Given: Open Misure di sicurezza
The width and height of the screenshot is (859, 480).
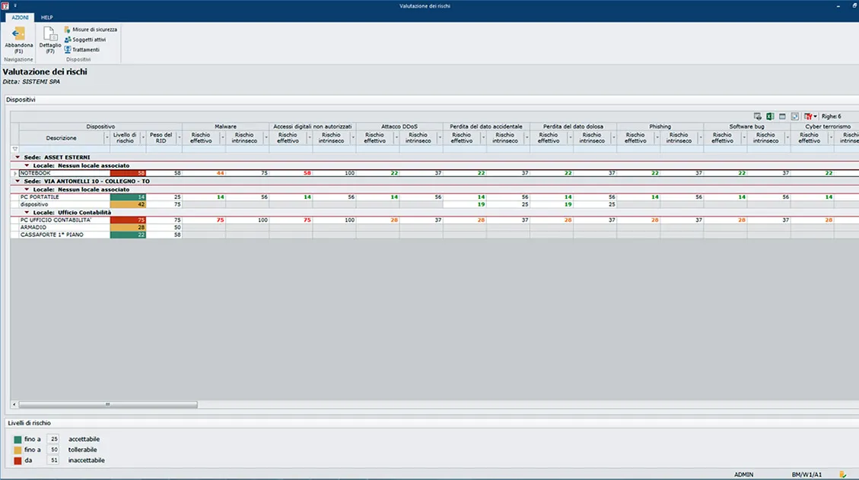Looking at the screenshot, I should 91,30.
